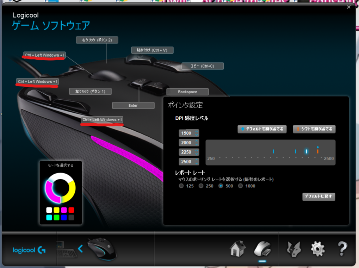Screen dimensions: 359x268
Task: Select the yellow segment of mode ring
Action: [x=71, y=192]
